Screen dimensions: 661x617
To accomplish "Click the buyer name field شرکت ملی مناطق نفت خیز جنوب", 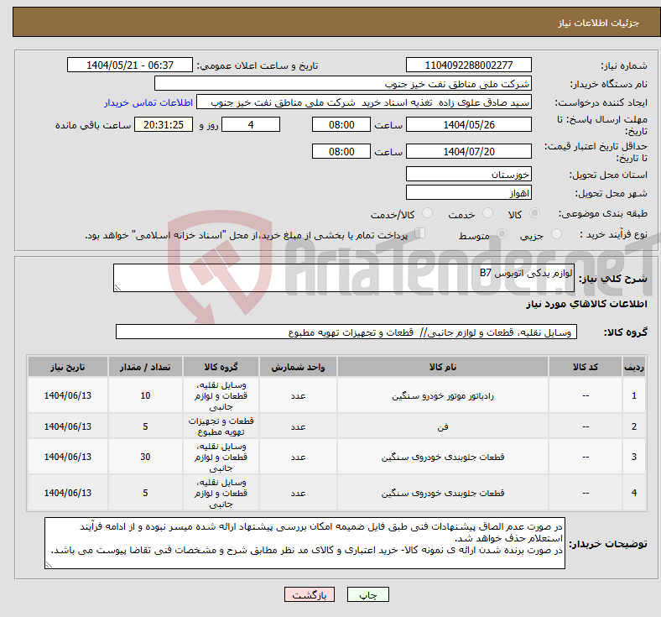I will 343,83.
